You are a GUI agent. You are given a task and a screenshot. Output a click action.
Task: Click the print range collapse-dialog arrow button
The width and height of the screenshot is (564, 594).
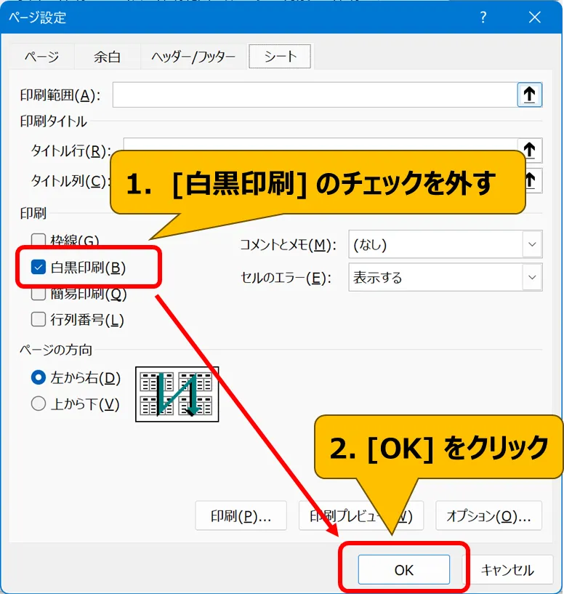point(530,95)
